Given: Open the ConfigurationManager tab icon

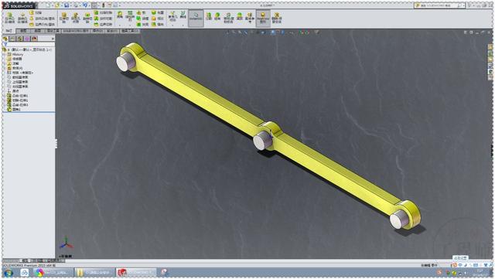Looking at the screenshot, I should [x=20, y=39].
